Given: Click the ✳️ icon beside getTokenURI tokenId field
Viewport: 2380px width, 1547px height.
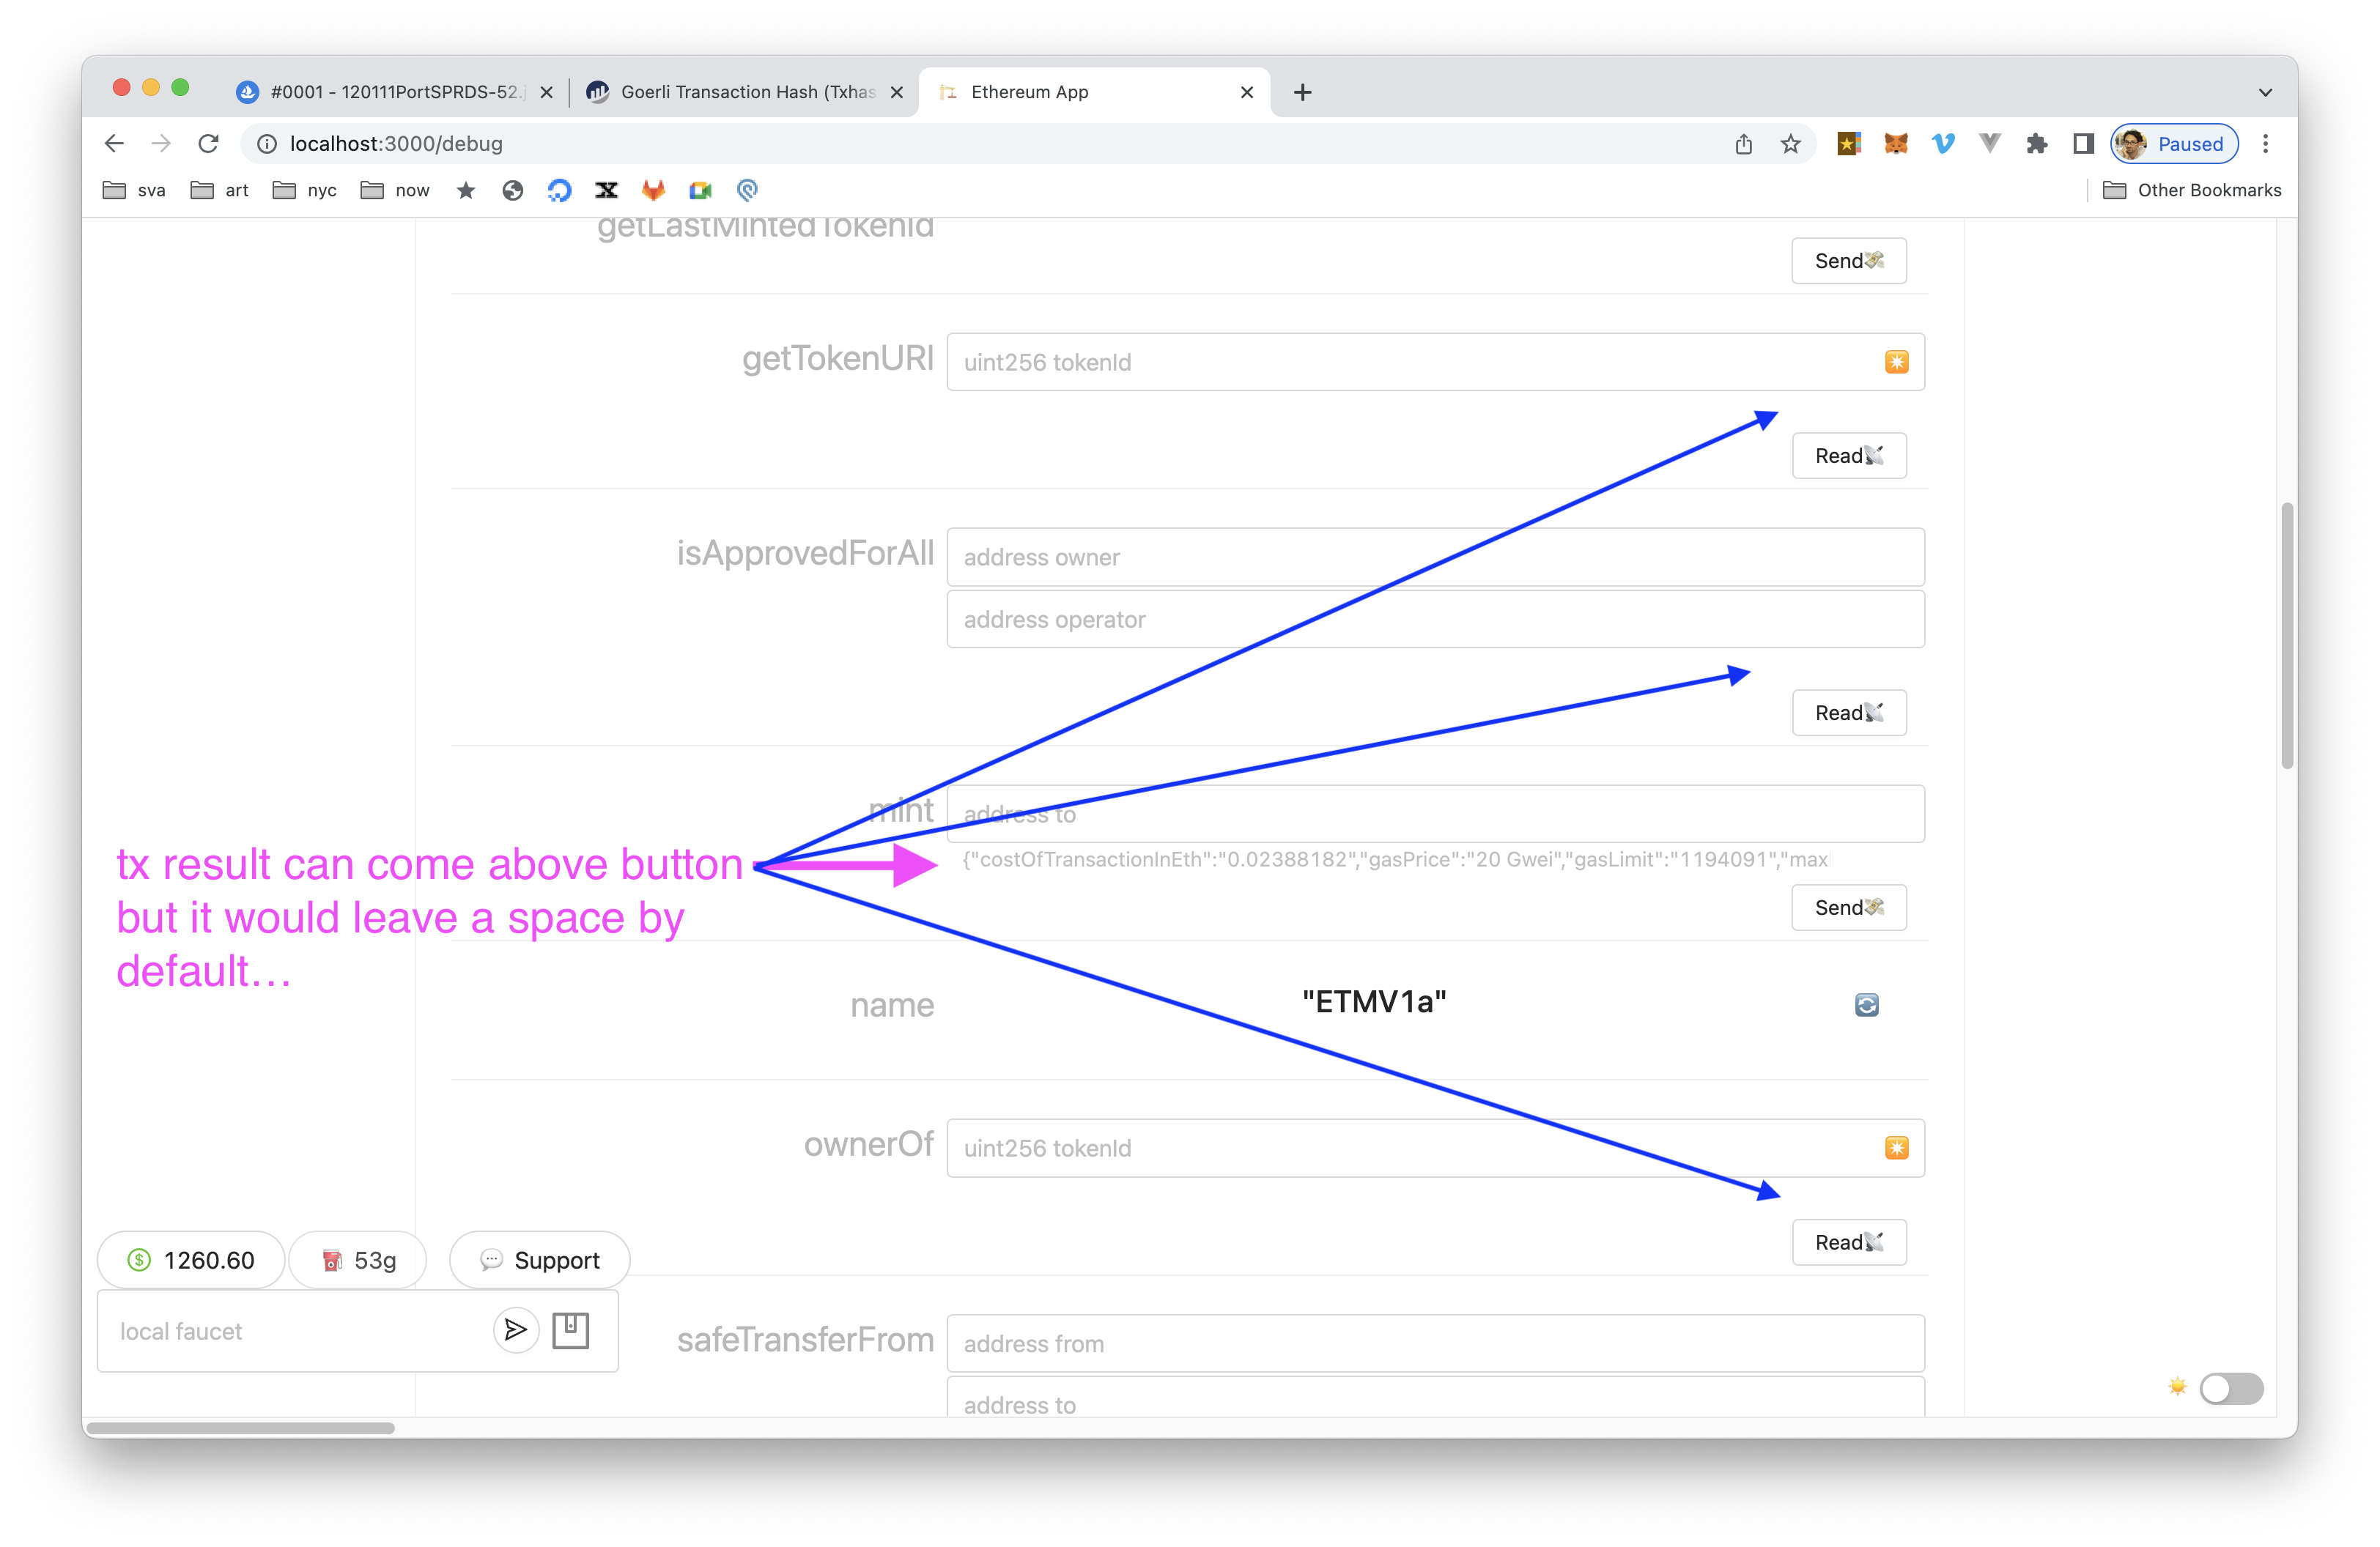Looking at the screenshot, I should pos(1897,362).
